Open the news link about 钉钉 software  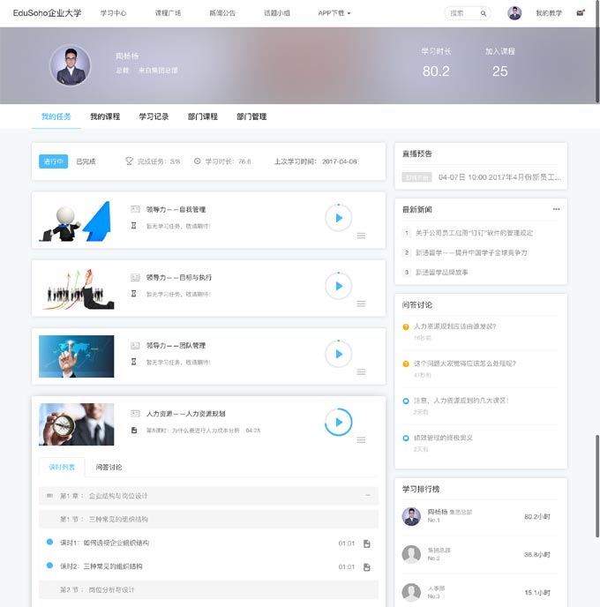point(474,233)
